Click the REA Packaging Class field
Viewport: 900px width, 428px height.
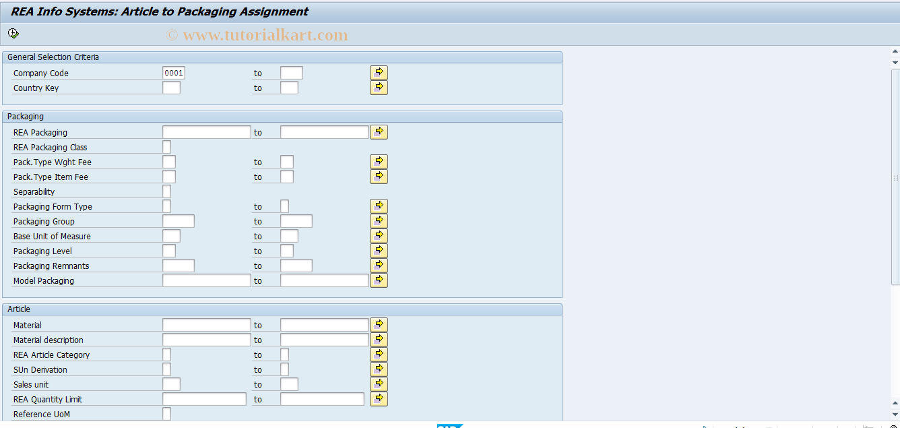pyautogui.click(x=166, y=146)
